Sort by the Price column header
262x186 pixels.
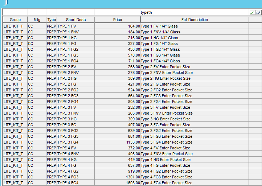(x=118, y=20)
